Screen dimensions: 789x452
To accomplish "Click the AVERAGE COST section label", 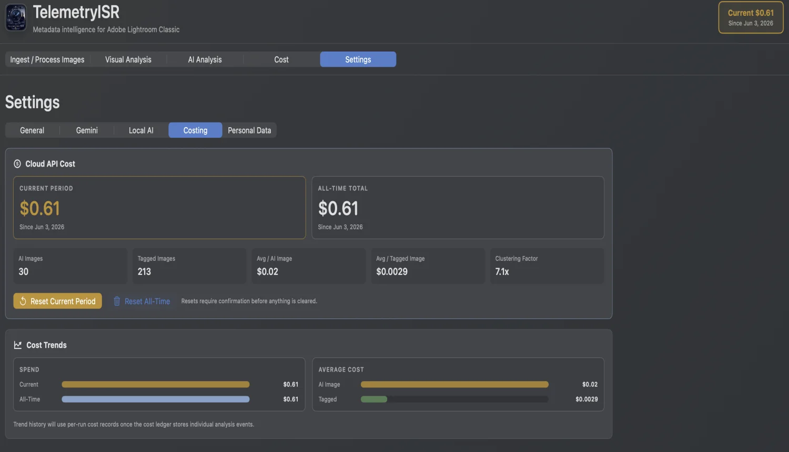I will 341,369.
